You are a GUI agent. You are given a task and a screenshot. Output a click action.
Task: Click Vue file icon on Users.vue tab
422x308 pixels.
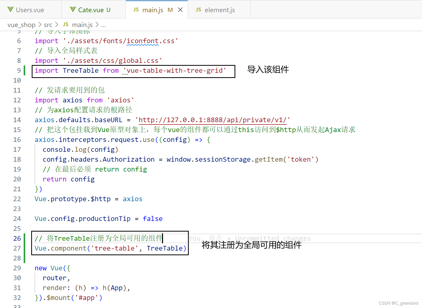[10, 10]
